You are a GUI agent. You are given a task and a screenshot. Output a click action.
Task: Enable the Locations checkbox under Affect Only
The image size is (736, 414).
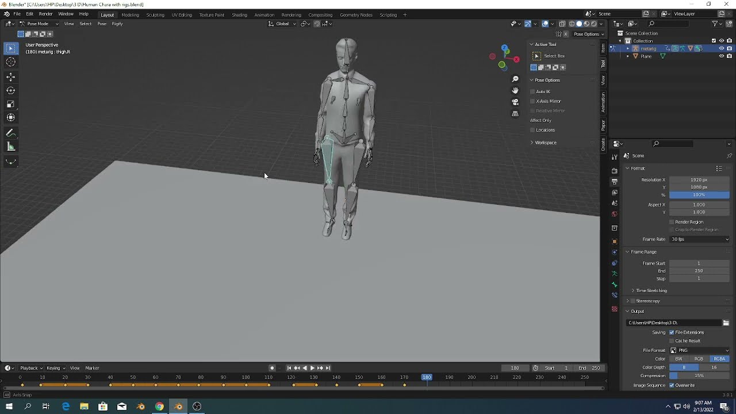532,130
